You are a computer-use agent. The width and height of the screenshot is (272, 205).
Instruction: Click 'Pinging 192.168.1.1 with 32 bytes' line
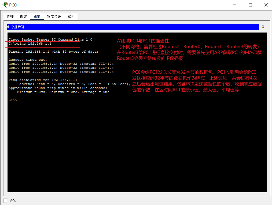tap(54, 52)
